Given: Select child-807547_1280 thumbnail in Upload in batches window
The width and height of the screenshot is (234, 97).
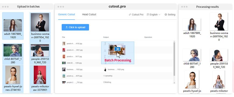Looking at the screenshot, I should pyautogui.click(x=13, y=50).
